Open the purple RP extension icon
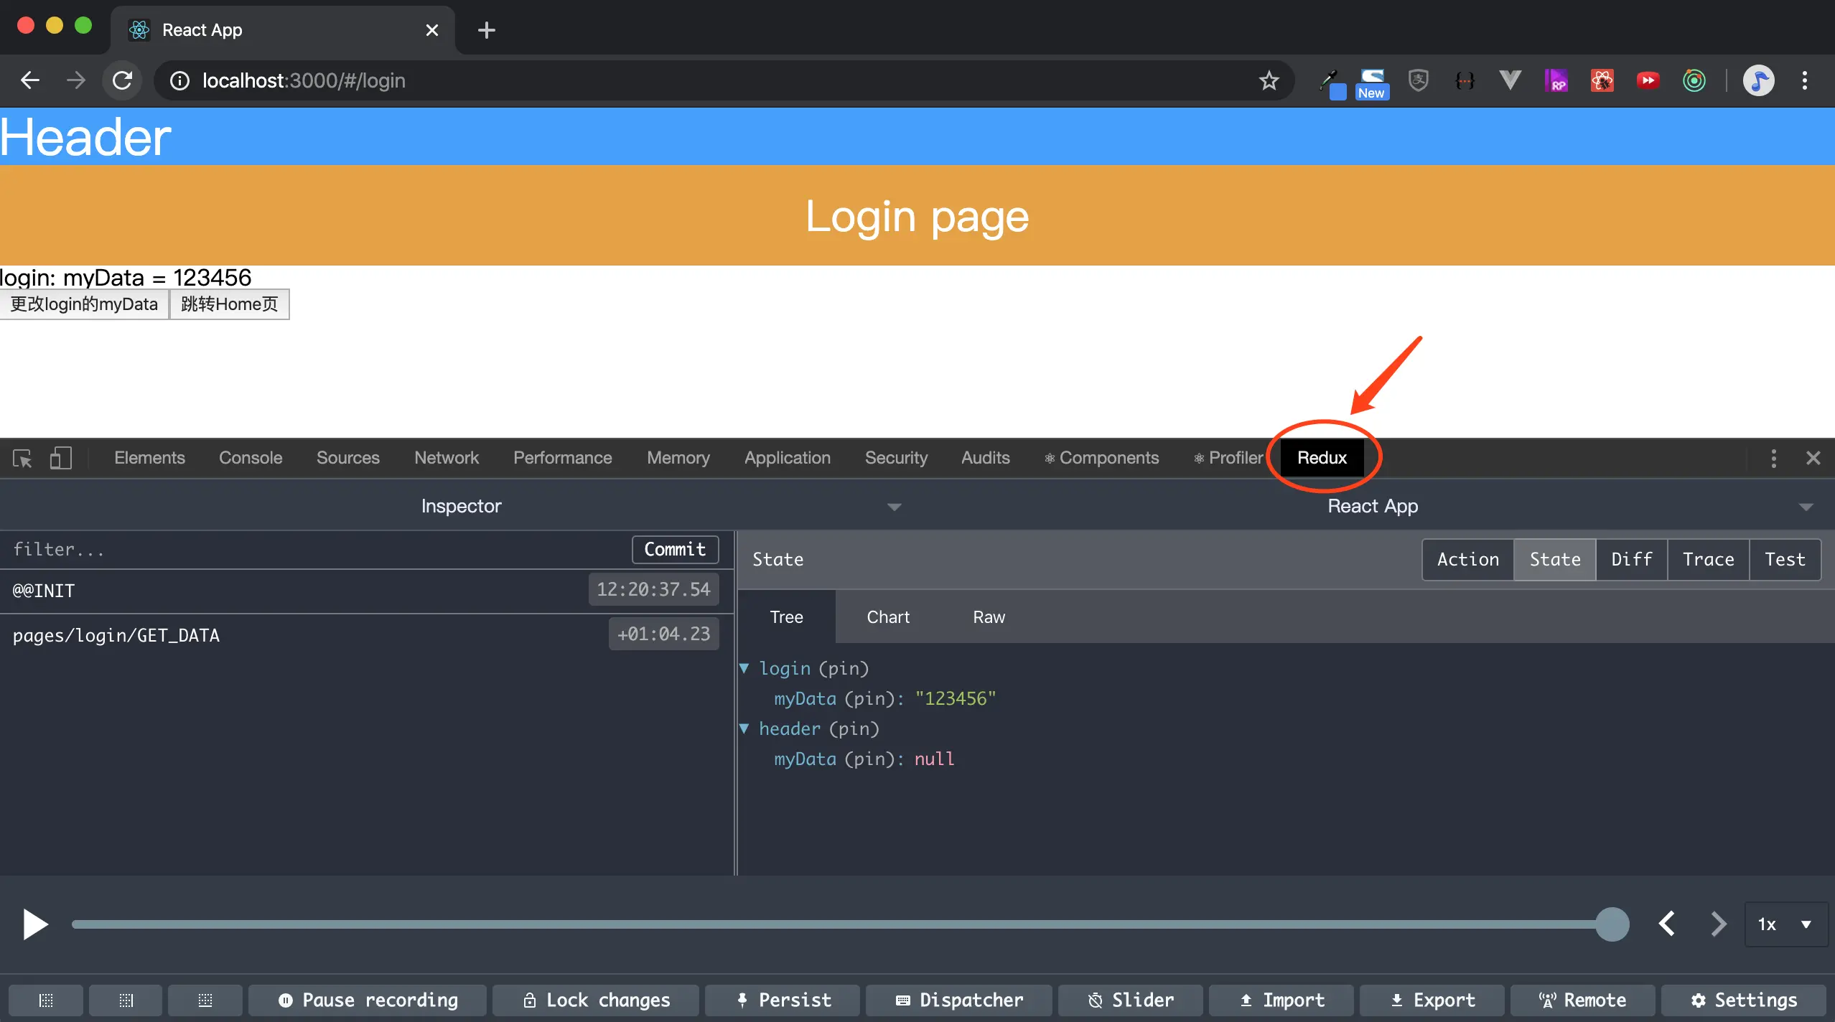1835x1022 pixels. [1556, 80]
